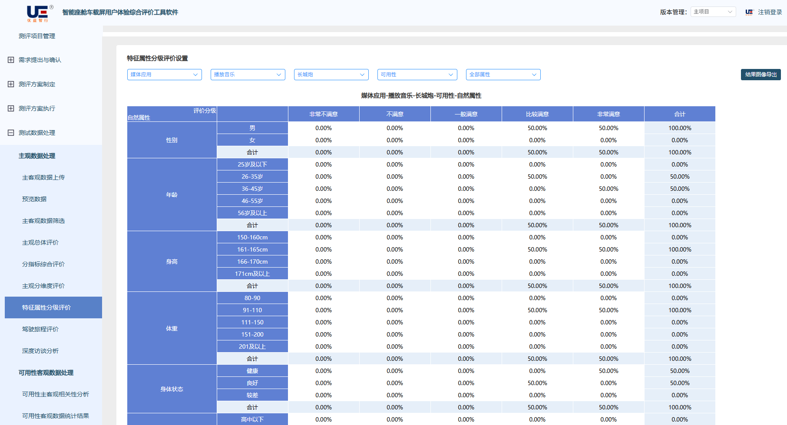This screenshot has width=787, height=425.
Task: Click the 年龄 group cell
Action: tap(172, 195)
